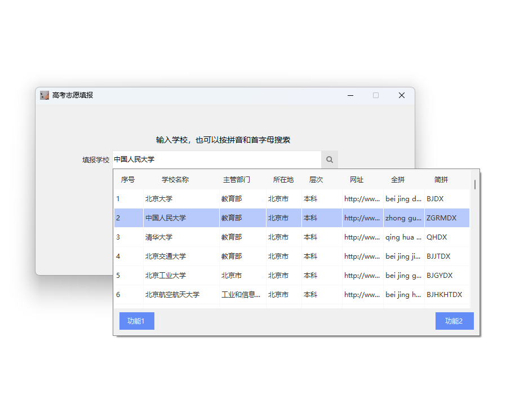Select the 北京航空航天大学 row
The height and width of the screenshot is (403, 515).
292,295
